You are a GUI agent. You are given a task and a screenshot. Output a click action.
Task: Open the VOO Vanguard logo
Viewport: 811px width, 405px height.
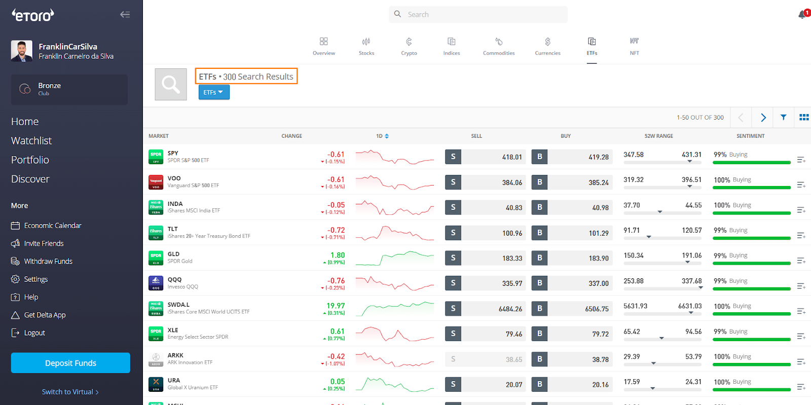[x=156, y=182]
